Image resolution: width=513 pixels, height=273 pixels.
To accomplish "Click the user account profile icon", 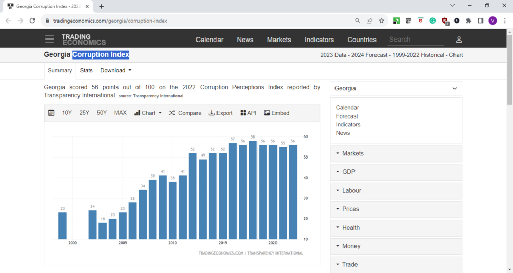I will pyautogui.click(x=459, y=40).
